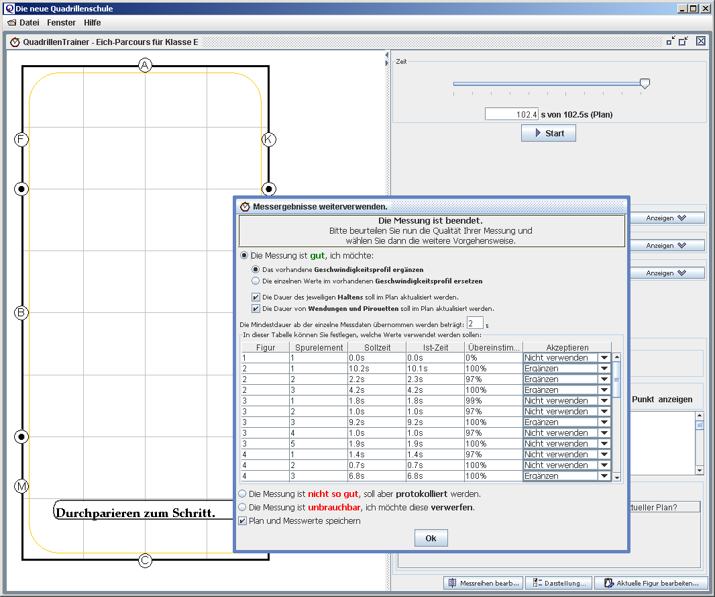Click the stopwatch icon in Messergebnisse dialog title

click(245, 207)
